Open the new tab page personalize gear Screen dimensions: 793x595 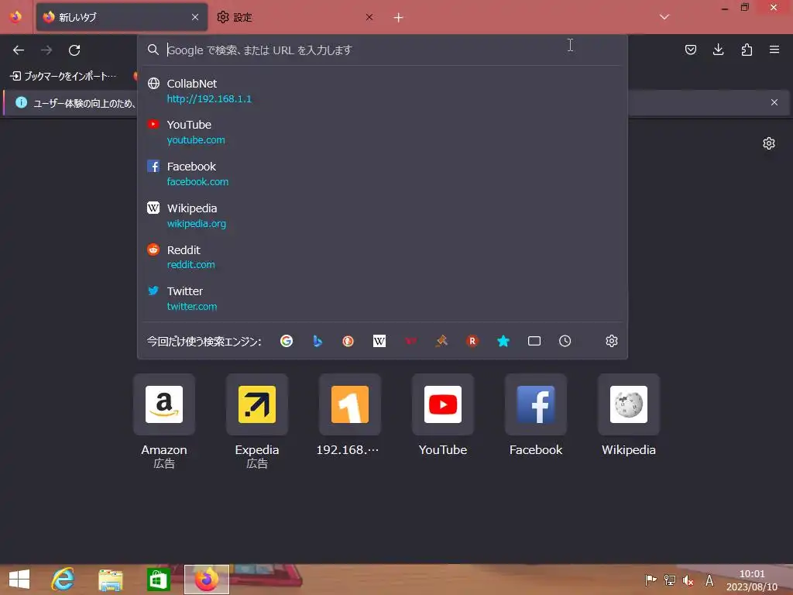[x=769, y=143]
